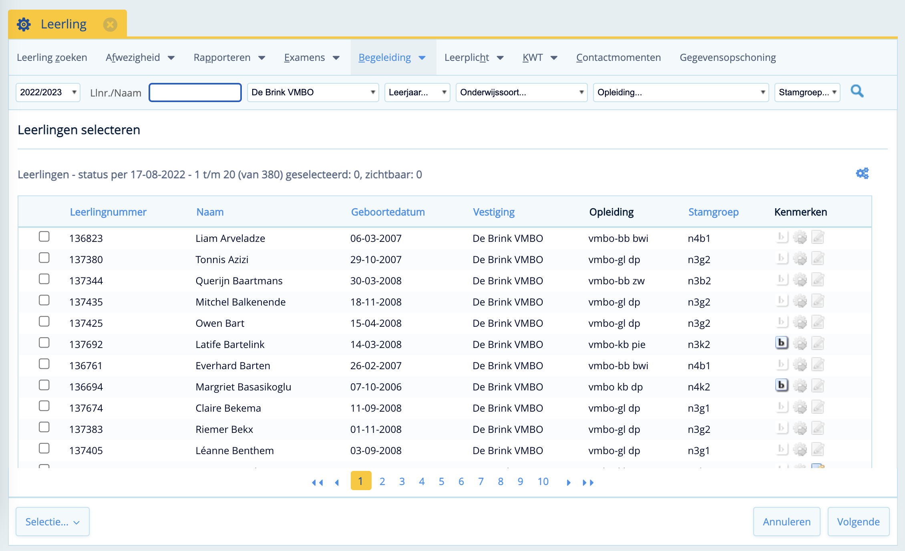Go to first page arrows

point(317,482)
